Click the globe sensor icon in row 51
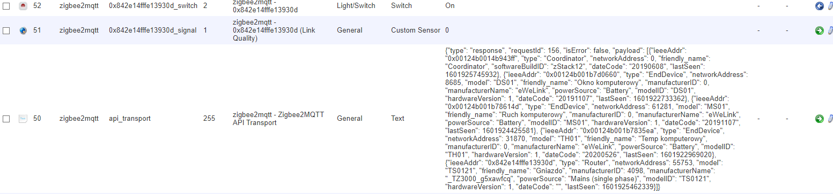The image size is (833, 194). (23, 30)
